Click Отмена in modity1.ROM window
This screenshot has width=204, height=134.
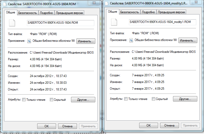point(169,125)
